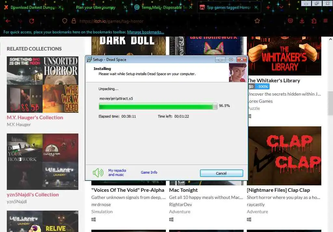This screenshot has height=232, width=333.
Task: Click Windows icon under Mac Tonight
Action: (171, 219)
